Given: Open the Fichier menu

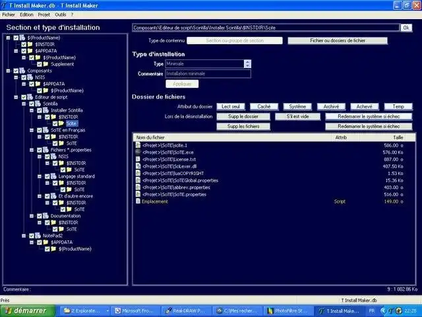Looking at the screenshot, I should point(9,15).
